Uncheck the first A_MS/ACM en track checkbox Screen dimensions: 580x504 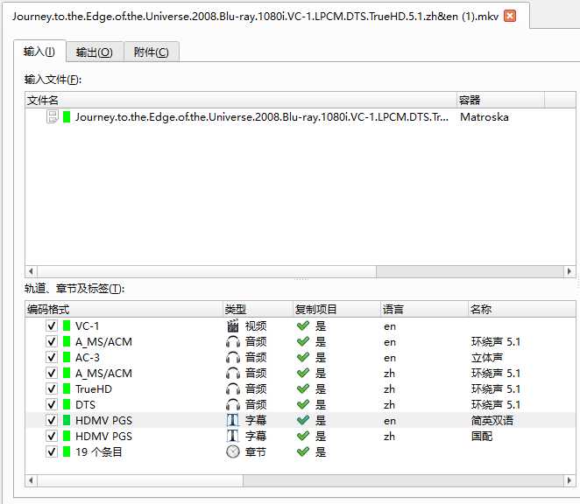52,342
